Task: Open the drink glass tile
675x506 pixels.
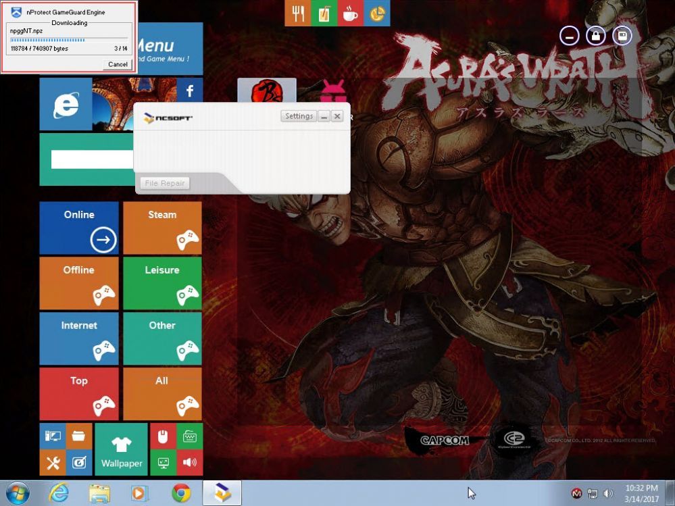Action: pyautogui.click(x=324, y=13)
